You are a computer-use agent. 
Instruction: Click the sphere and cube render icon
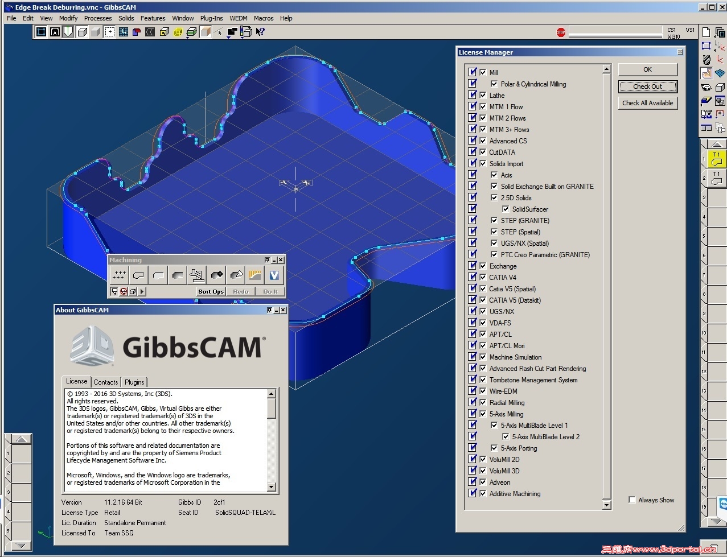pyautogui.click(x=720, y=101)
